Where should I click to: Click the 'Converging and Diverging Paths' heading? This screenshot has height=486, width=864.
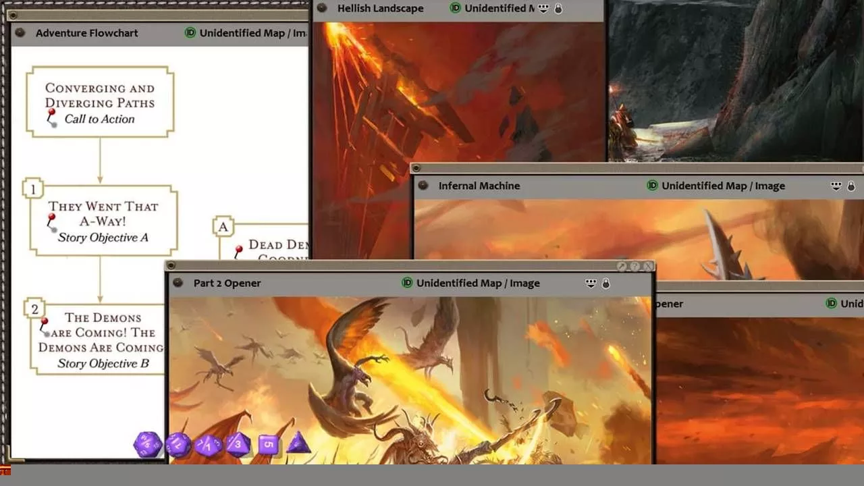coord(100,95)
